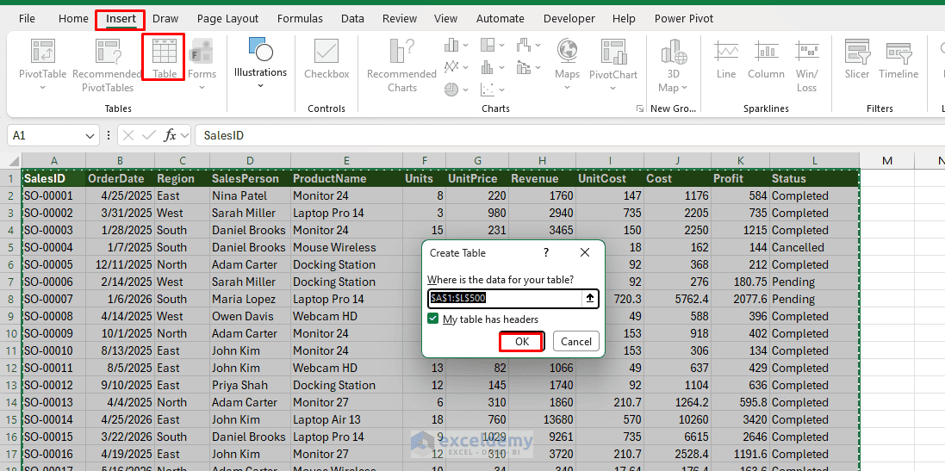Expand the PivotChart dropdown arrow
This screenshot has height=471, width=945.
(x=613, y=87)
